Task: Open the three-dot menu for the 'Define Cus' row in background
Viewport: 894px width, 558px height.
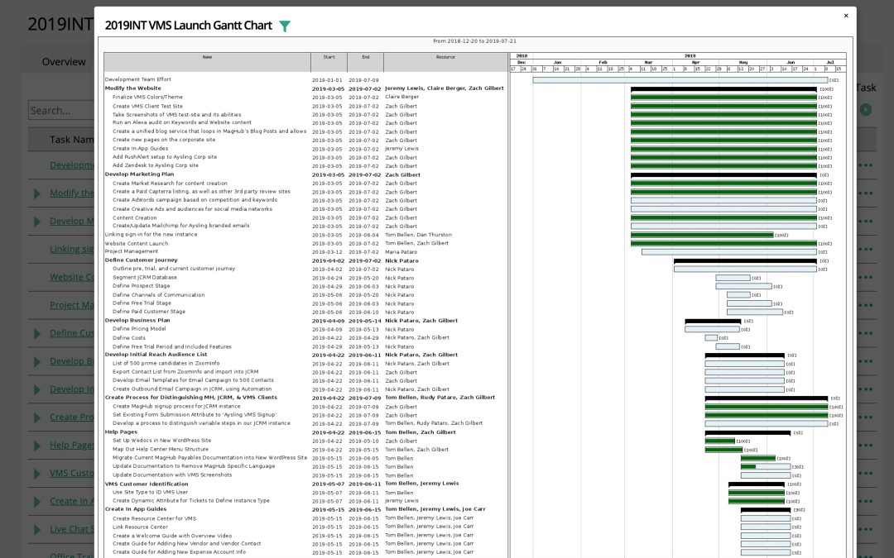Action: click(x=866, y=333)
